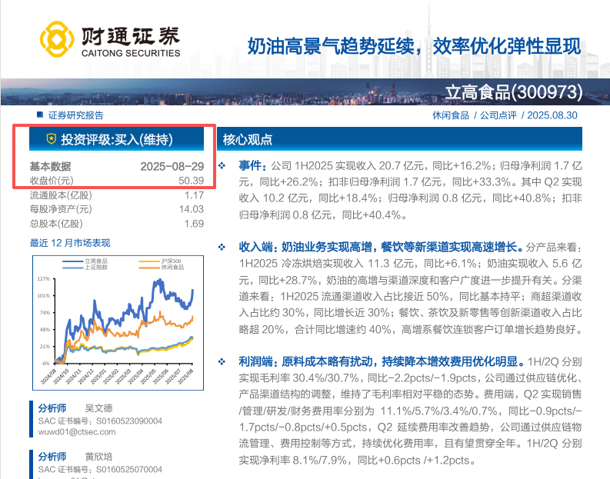This screenshot has width=610, height=479.
Task: Click the 101% y-axis label
Action: [x=44, y=296]
